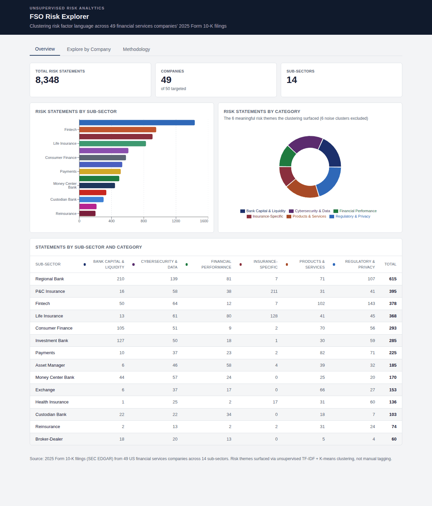Click the navy Bank Capital donut slice

coord(331,153)
